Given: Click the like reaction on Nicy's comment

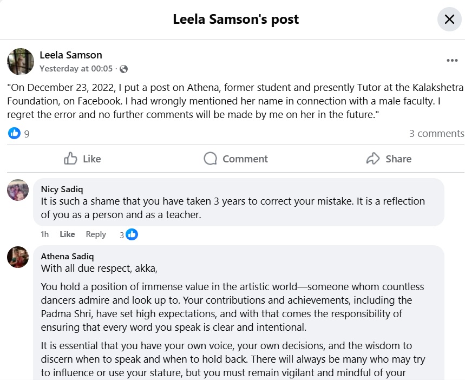Looking at the screenshot, I should click(132, 234).
